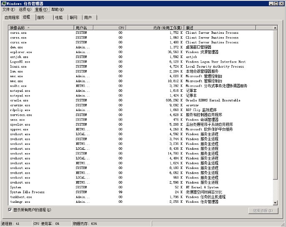Select the spoolsv.exe process row
286x227 pixels.
coord(140,124)
